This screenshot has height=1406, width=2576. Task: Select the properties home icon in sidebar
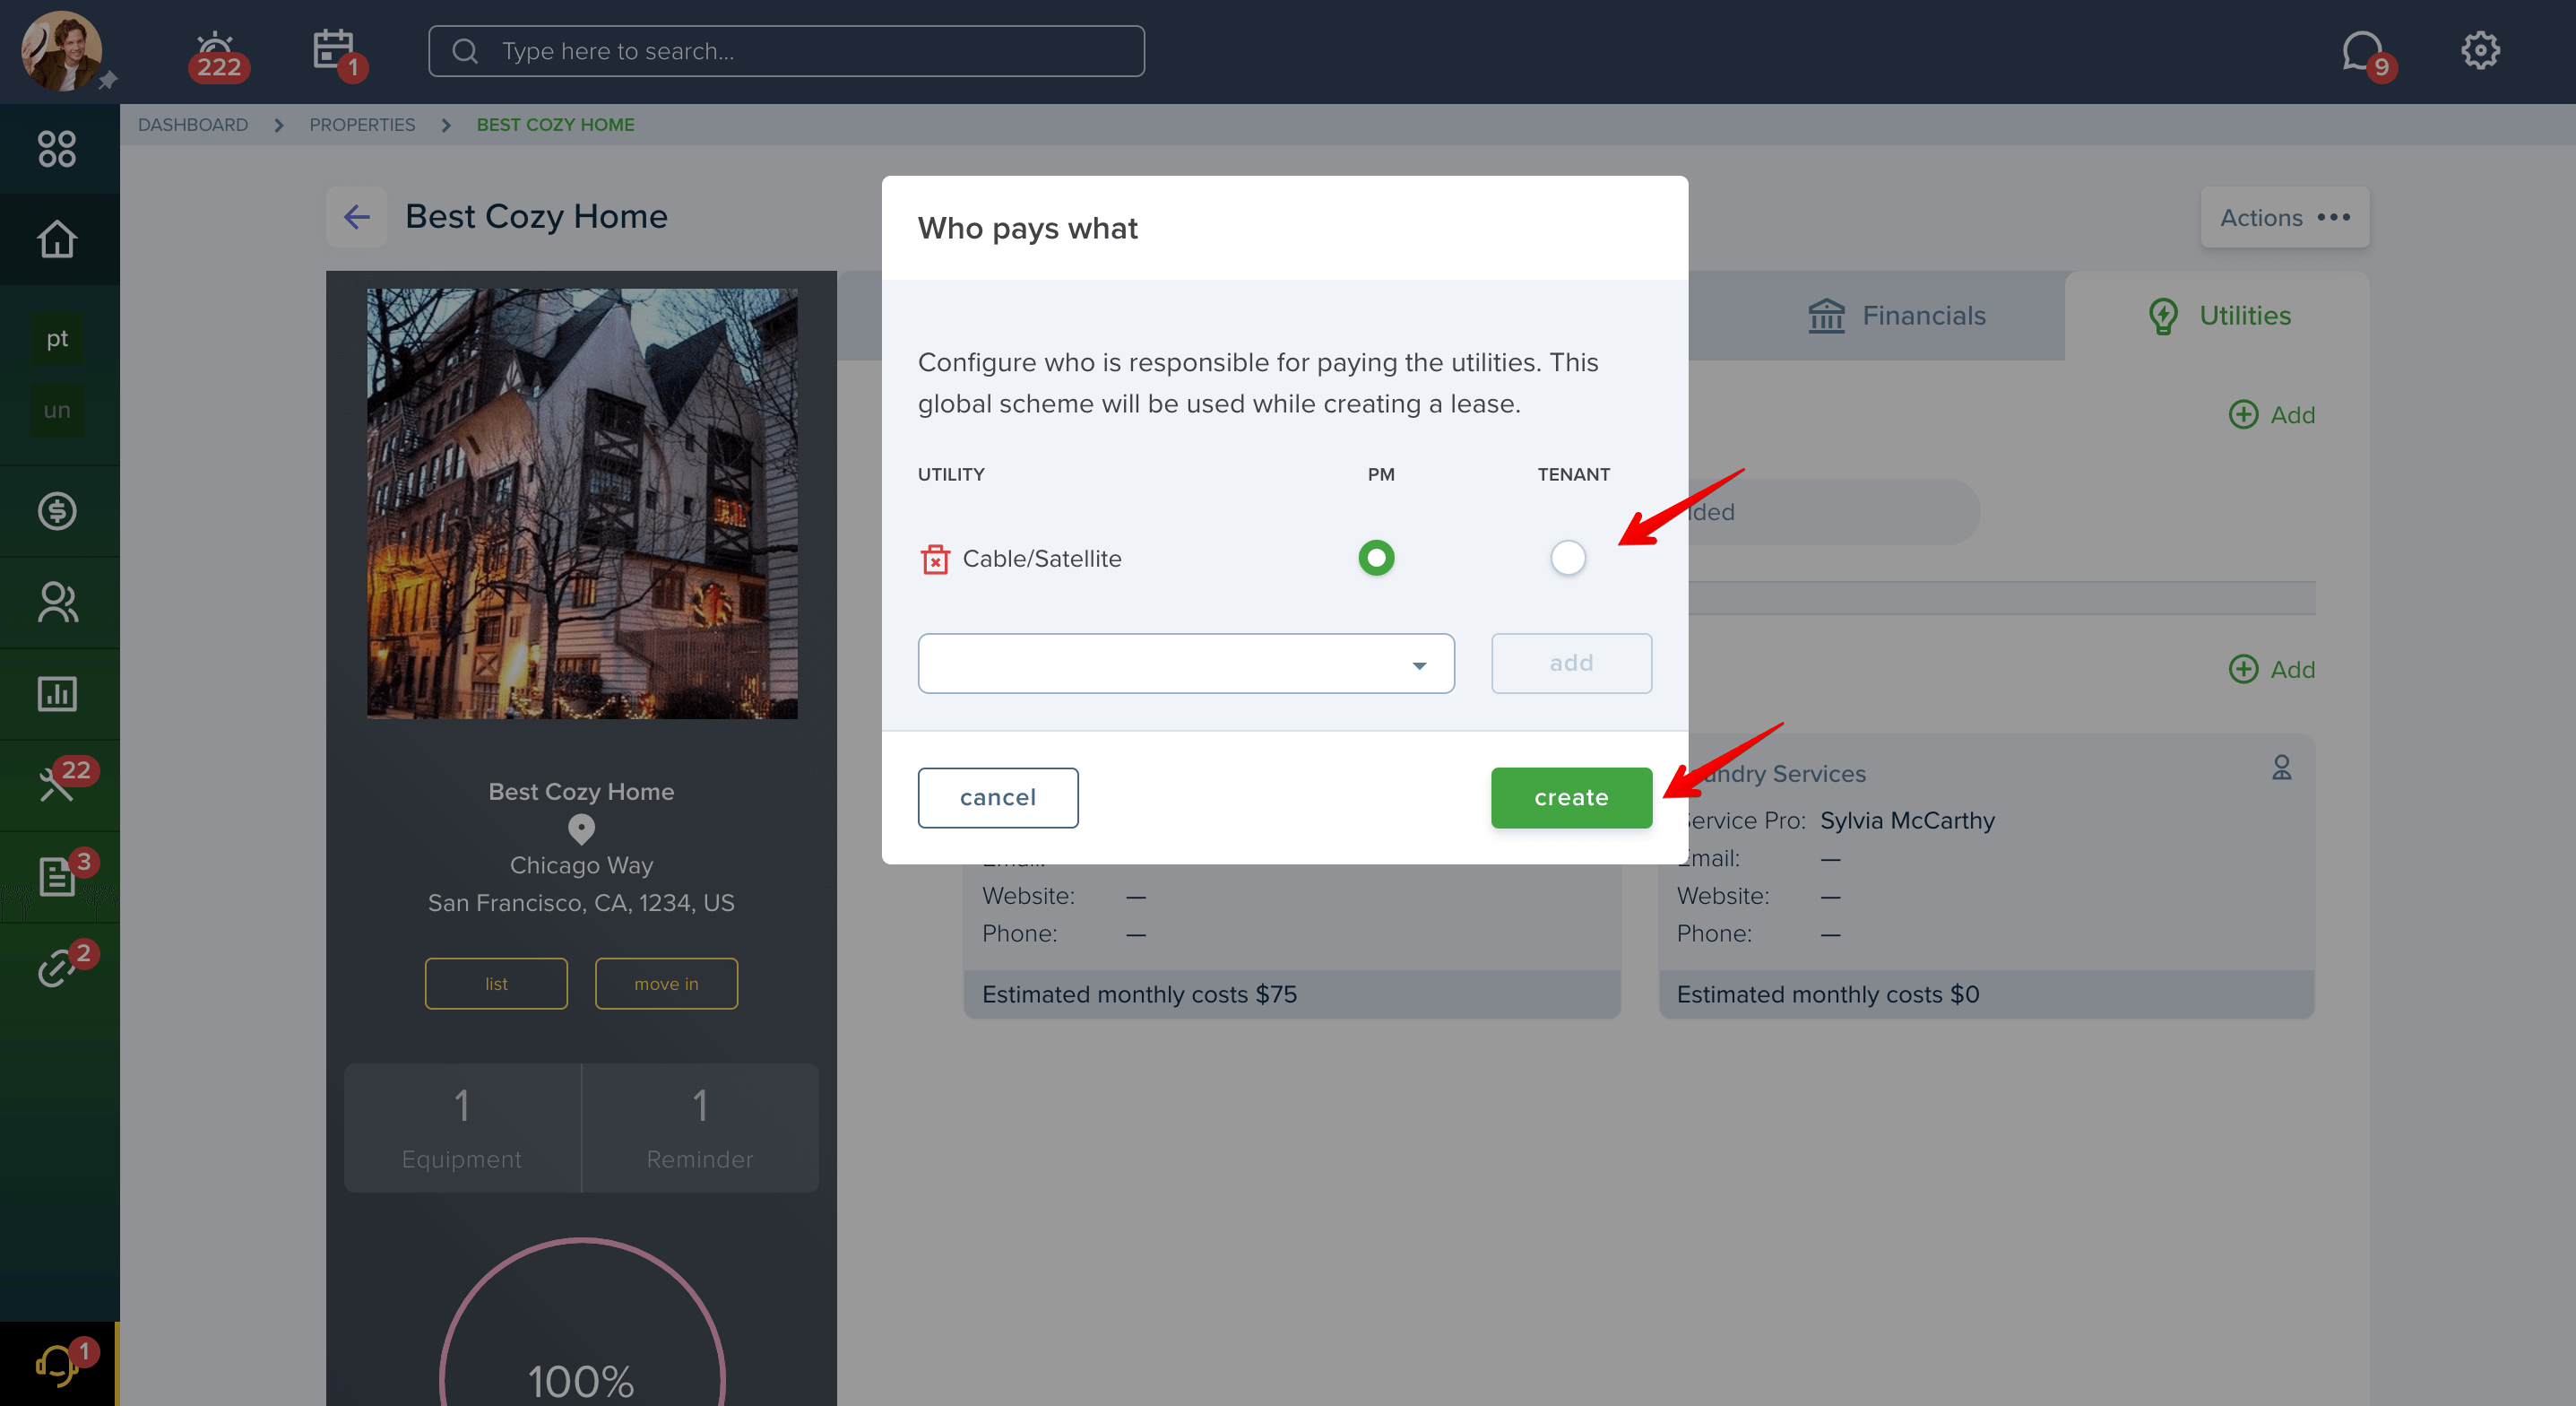(57, 239)
